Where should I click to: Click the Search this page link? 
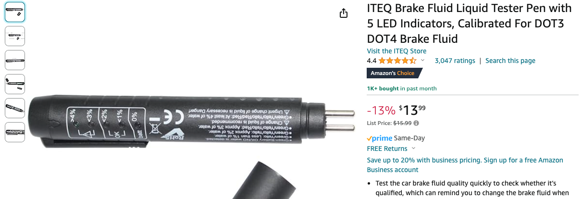(510, 61)
